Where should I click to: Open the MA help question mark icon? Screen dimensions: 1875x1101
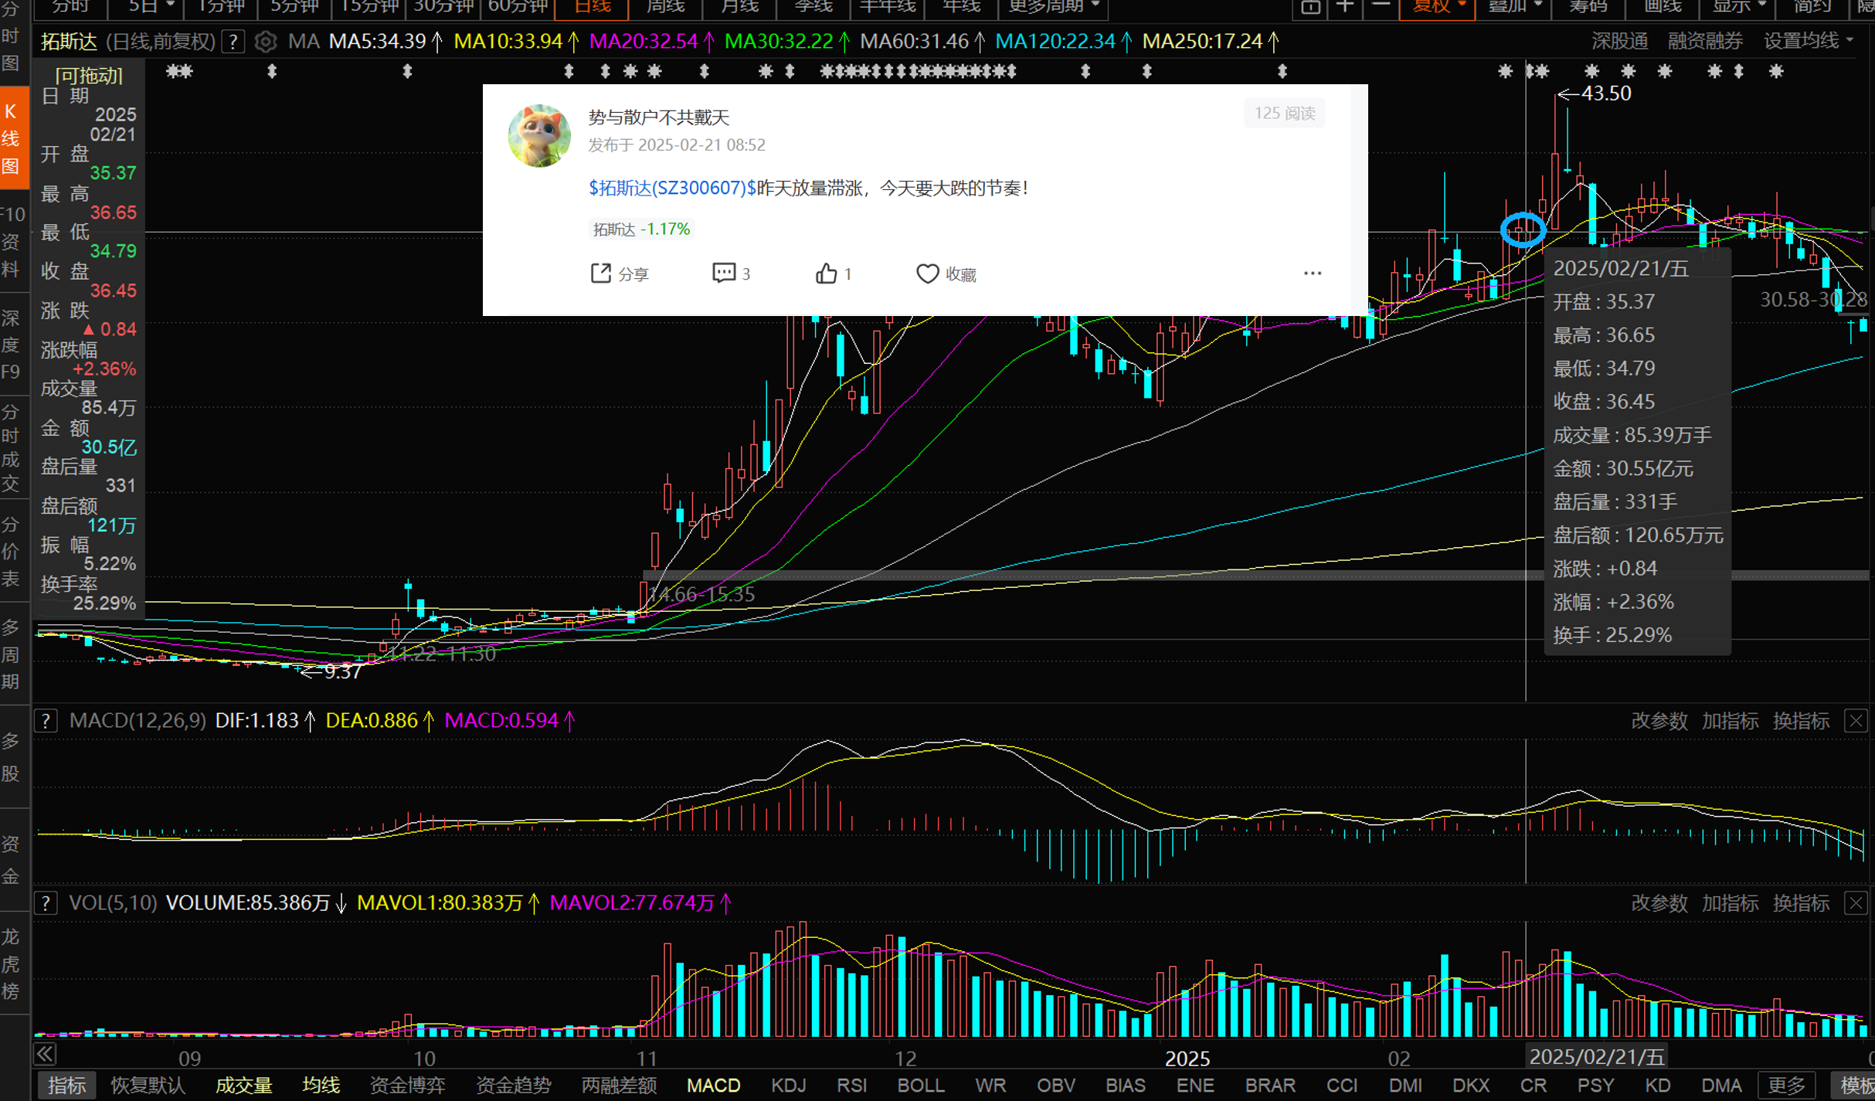tap(233, 42)
